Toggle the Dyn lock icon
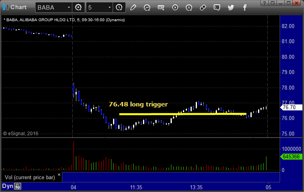 [18, 186]
